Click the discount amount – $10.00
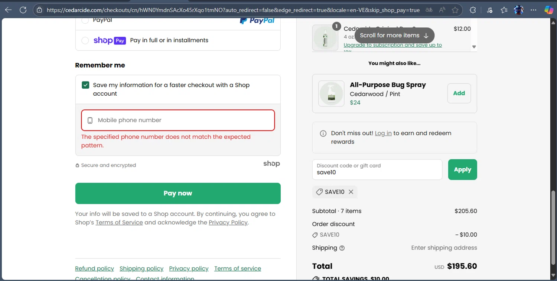This screenshot has width=557, height=281. click(466, 235)
